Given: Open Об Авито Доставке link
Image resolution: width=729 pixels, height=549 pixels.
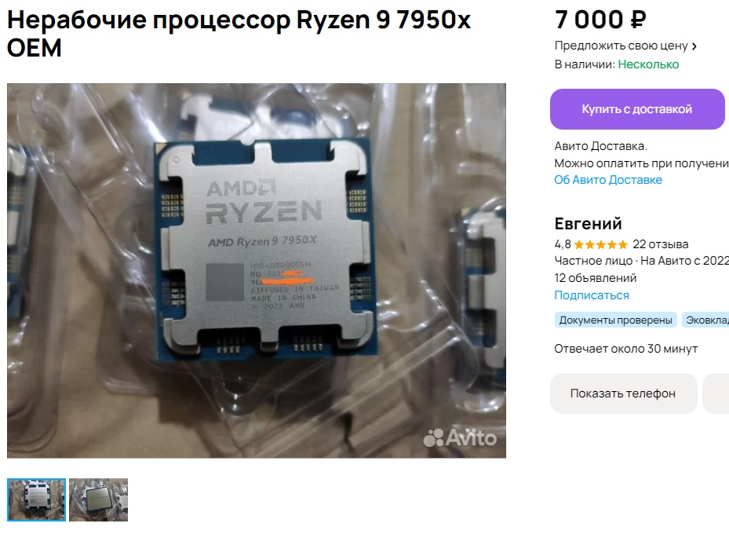Looking at the screenshot, I should tap(607, 180).
